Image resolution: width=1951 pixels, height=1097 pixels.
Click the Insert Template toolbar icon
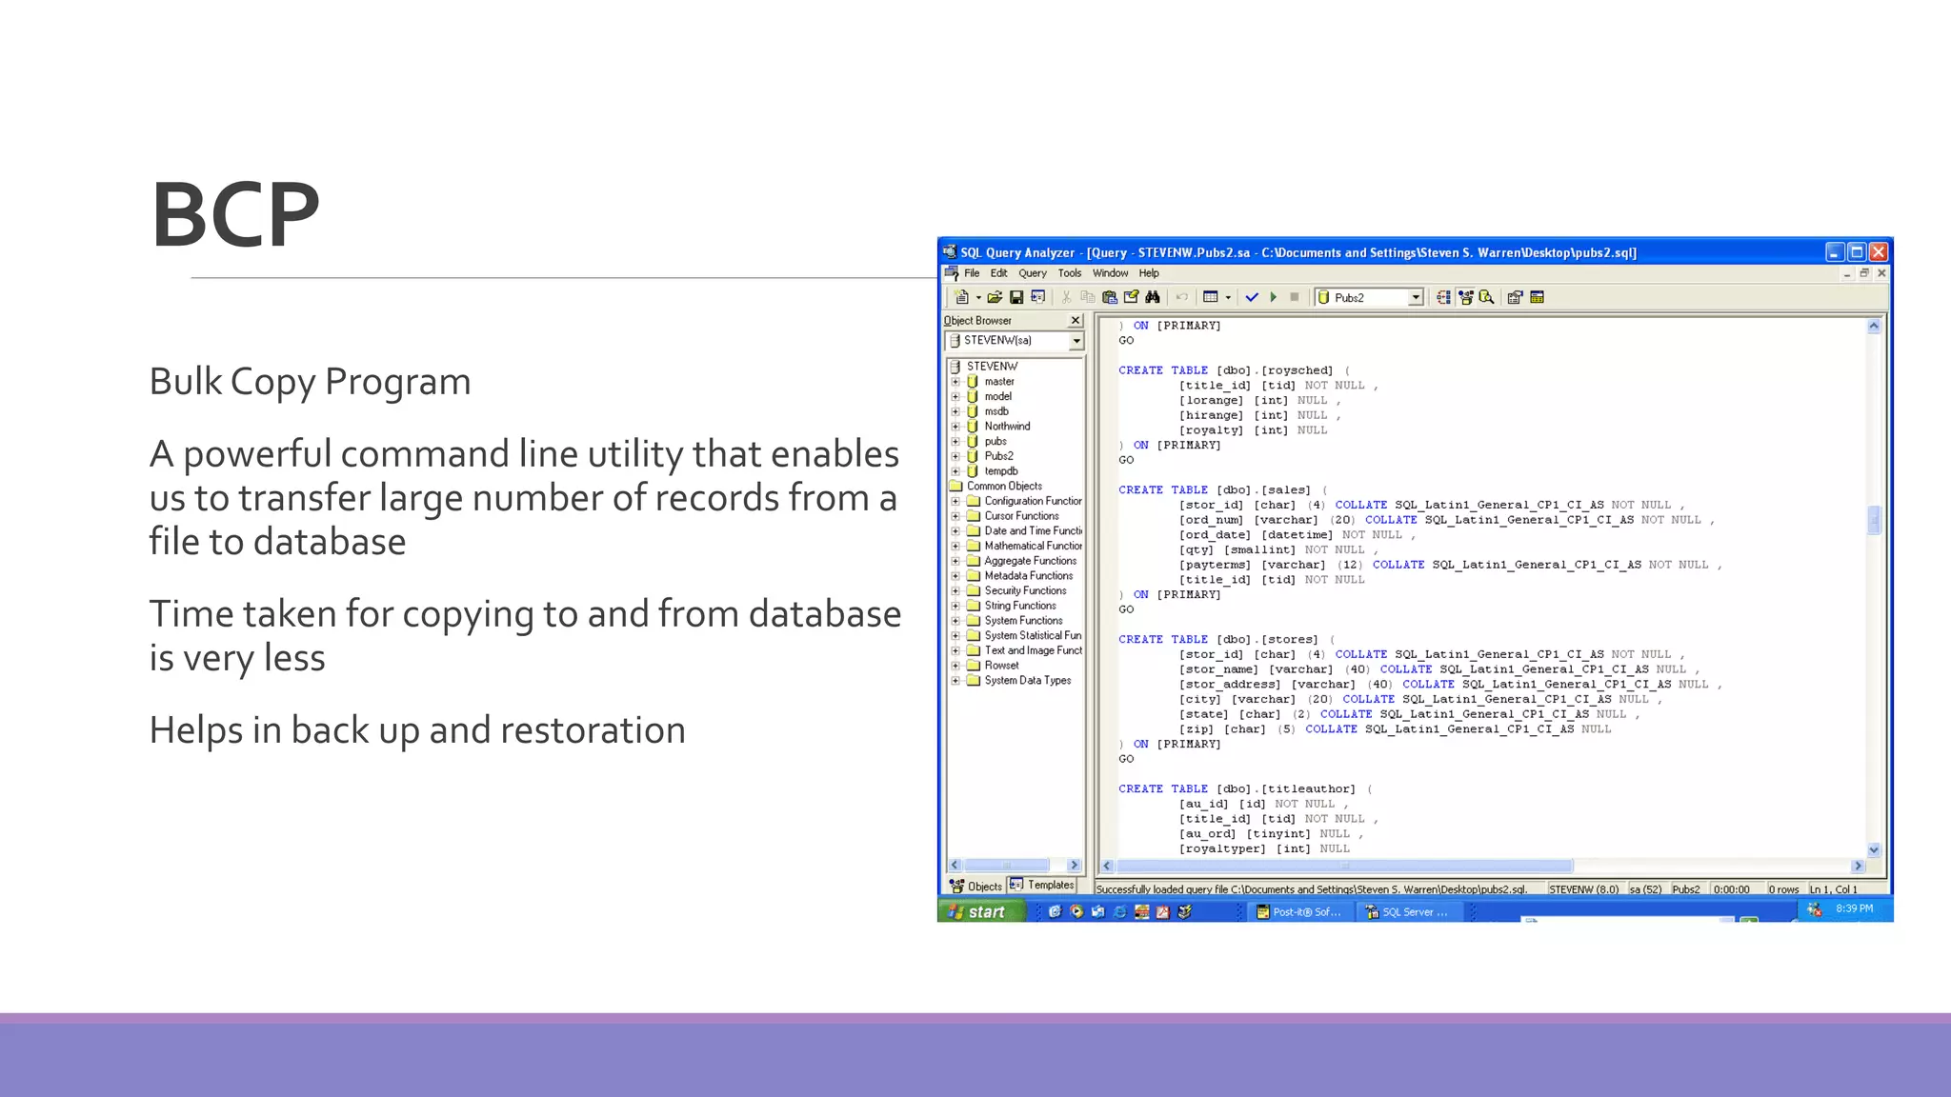1038,297
